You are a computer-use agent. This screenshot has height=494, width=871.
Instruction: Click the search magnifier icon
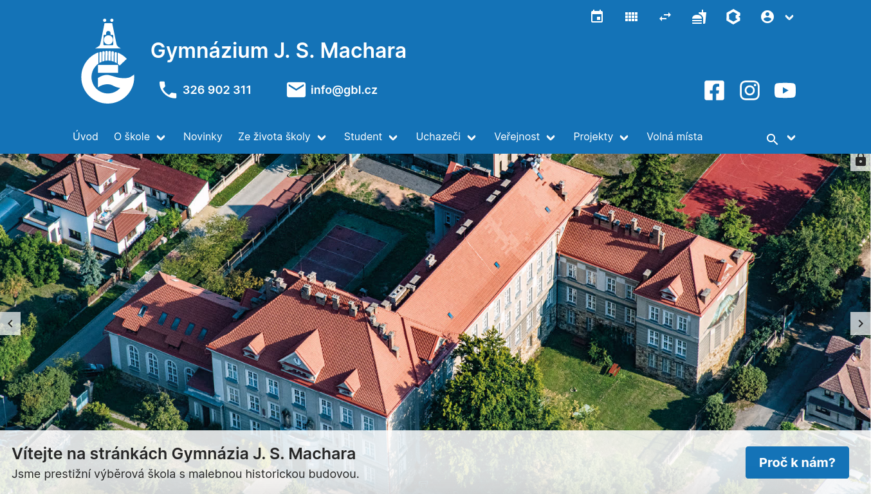click(771, 138)
